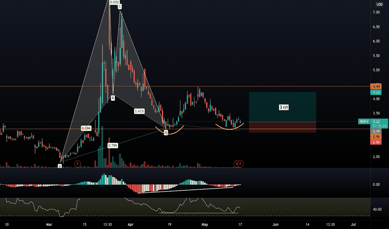This screenshot has height=229, width=389.
Task: Click the 2.00 price axis tick
Action: pyautogui.click(x=376, y=157)
